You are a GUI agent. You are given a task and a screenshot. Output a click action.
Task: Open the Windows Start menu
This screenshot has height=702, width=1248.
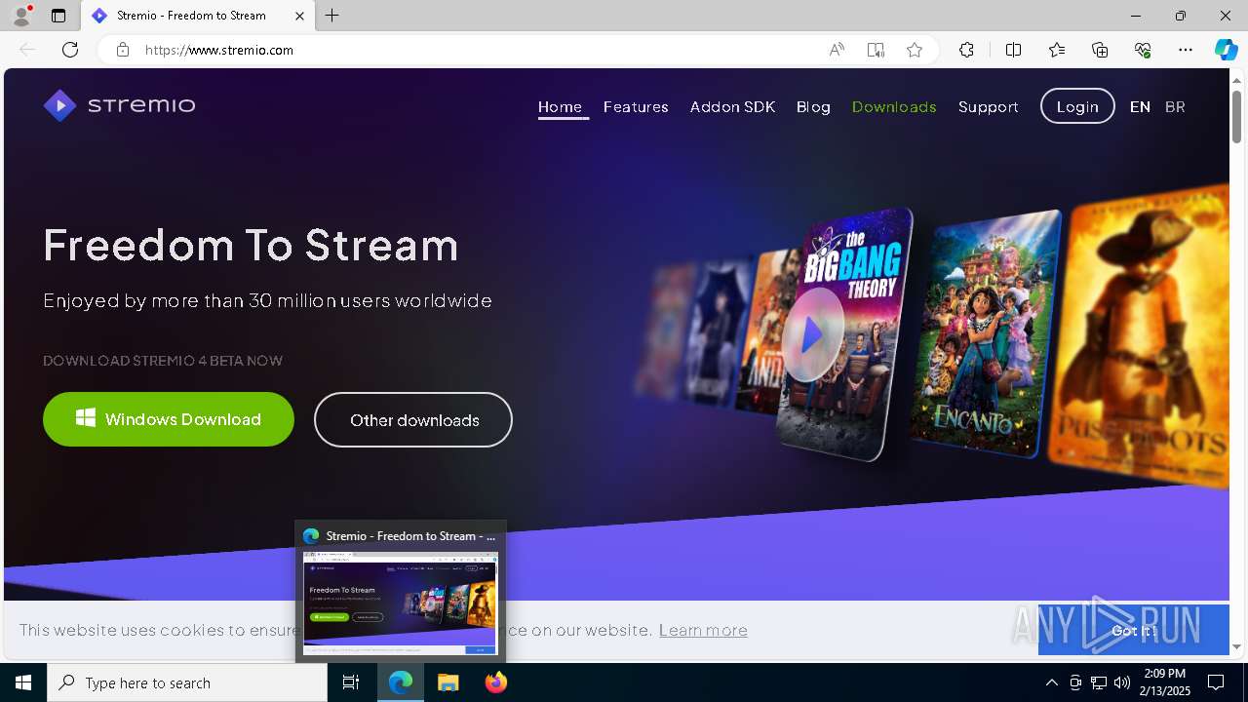(23, 682)
